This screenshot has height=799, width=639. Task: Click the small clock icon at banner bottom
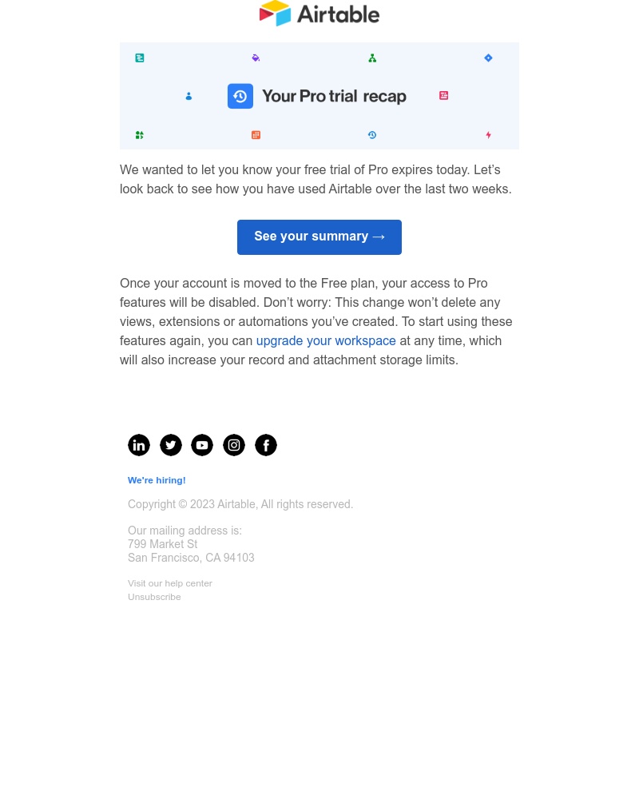[372, 134]
